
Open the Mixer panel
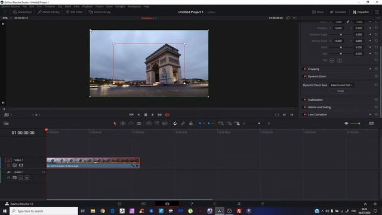pos(318,12)
